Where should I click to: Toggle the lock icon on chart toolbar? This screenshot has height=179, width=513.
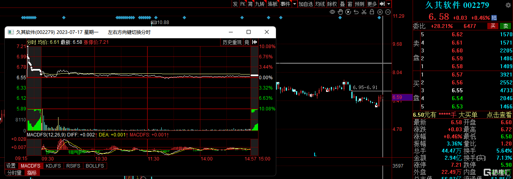(372, 12)
